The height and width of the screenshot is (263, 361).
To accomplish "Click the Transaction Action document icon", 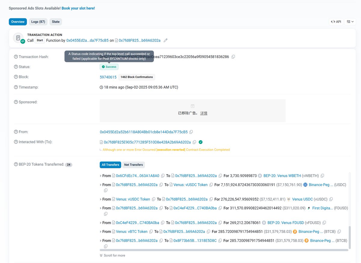I will (18, 38).
